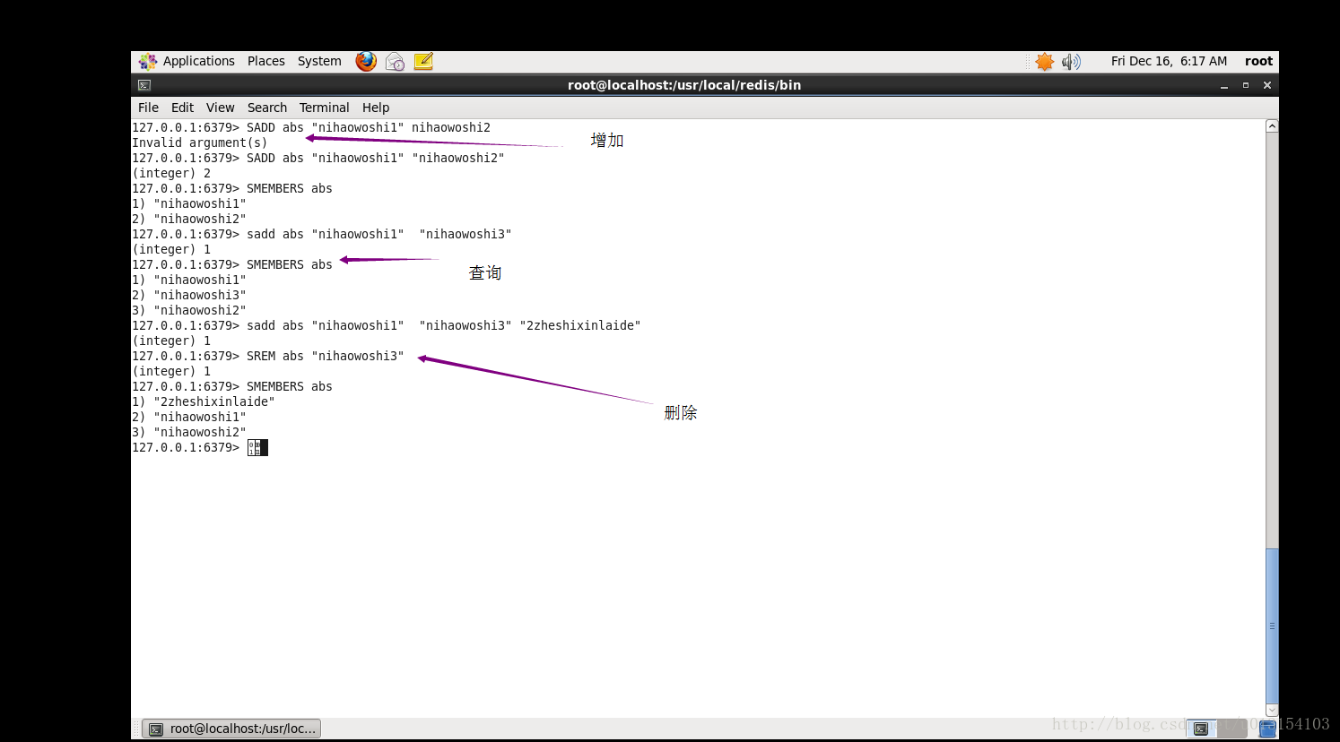The height and width of the screenshot is (742, 1340).
Task: Open the File menu in the terminal
Action: pos(148,108)
